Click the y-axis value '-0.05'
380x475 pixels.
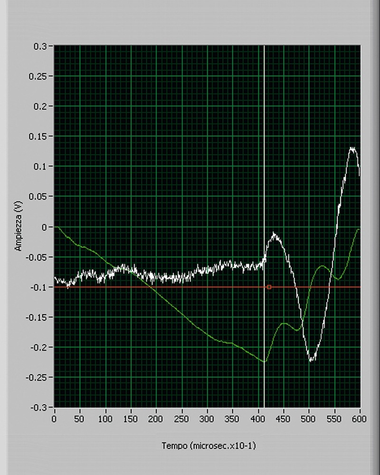(37, 257)
